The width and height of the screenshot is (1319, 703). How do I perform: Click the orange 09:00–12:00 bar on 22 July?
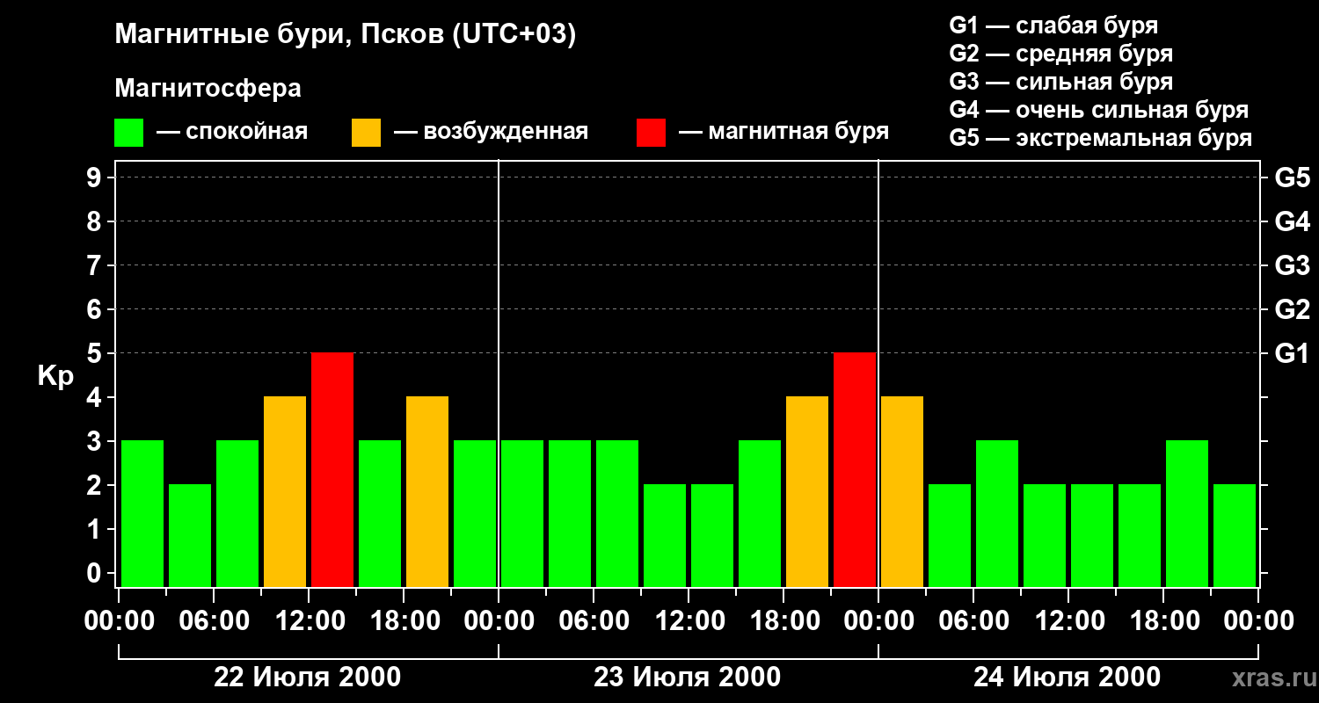[x=285, y=491]
